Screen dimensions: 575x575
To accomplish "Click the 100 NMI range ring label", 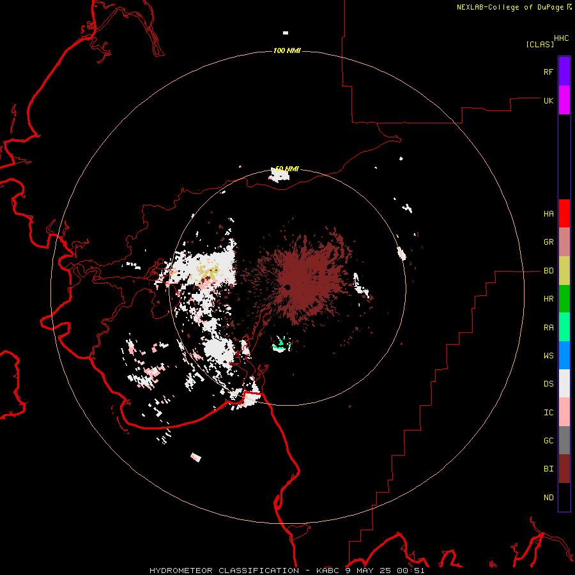I will point(287,50).
